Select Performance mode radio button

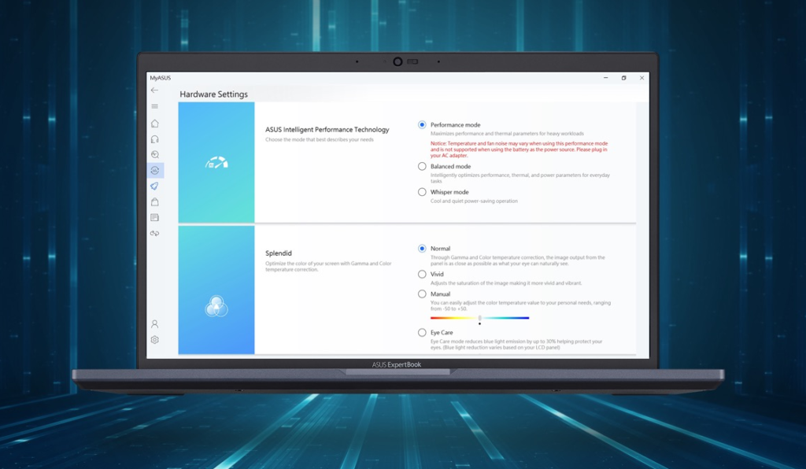[423, 125]
